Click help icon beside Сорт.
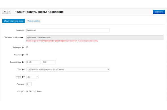The height and width of the screenshot is (110, 167). point(23,69)
